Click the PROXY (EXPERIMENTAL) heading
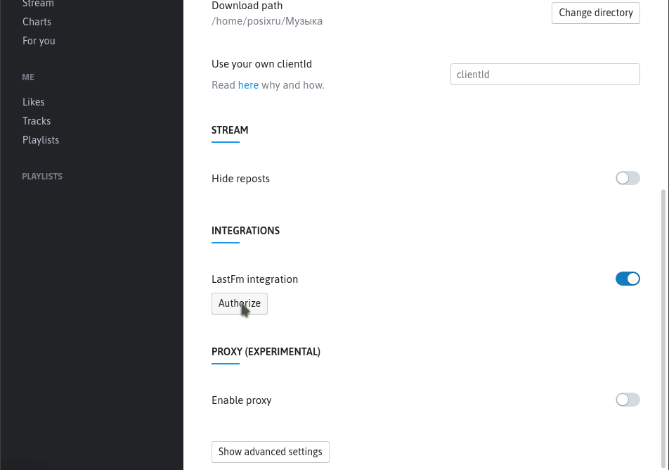Viewport: 669px width, 470px height. pos(266,352)
